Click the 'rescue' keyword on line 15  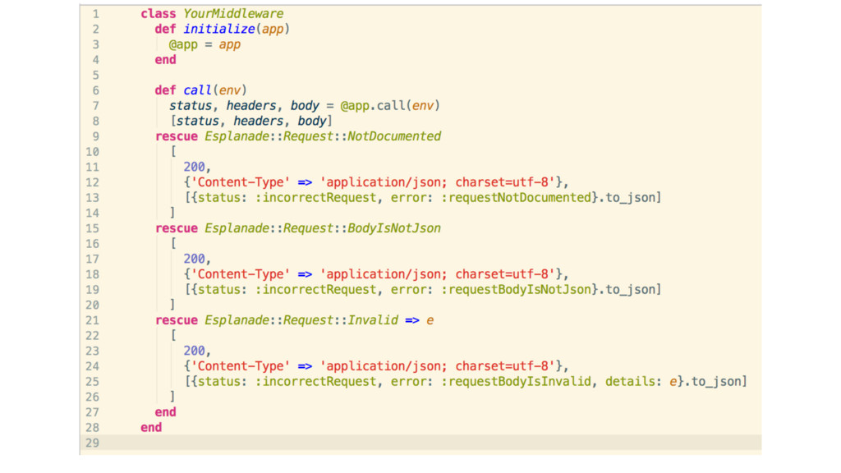coord(176,228)
